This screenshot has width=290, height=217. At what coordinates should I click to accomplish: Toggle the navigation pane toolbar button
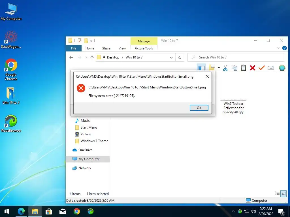[x=201, y=68]
